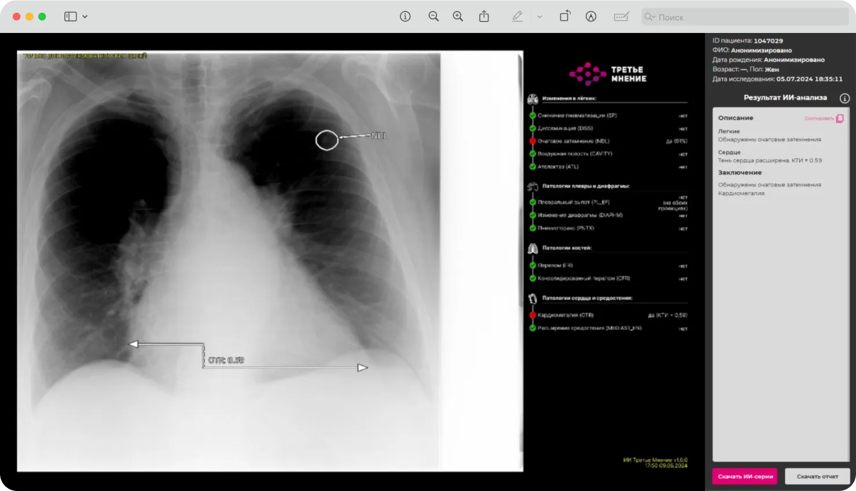856x491 pixels.
Task: Open the Share icon in toolbar
Action: click(484, 17)
